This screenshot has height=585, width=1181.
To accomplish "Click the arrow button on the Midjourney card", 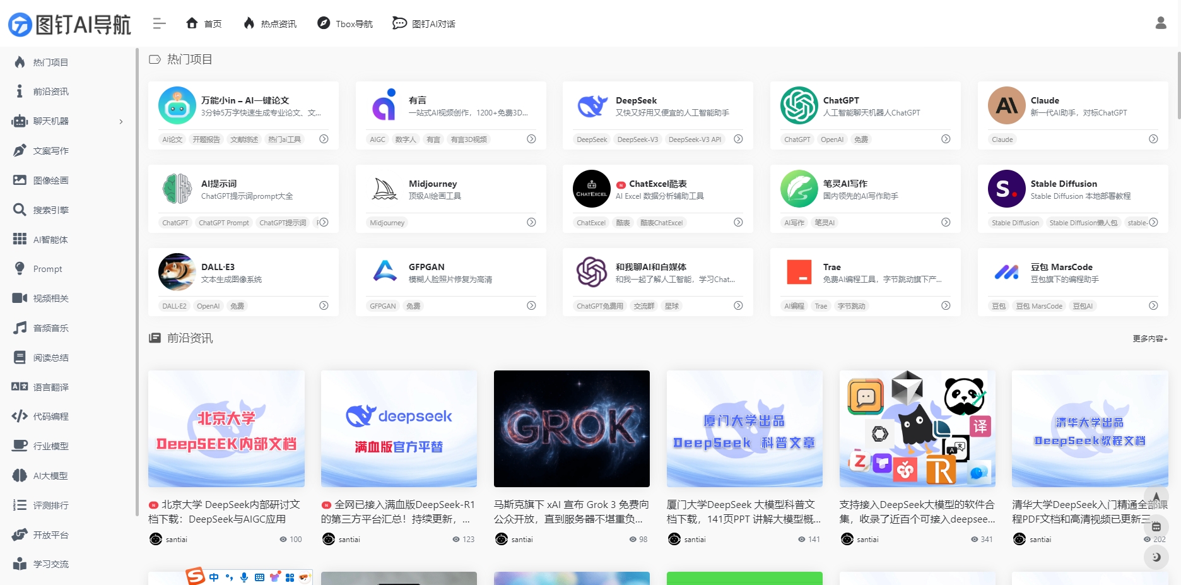I will coord(531,222).
